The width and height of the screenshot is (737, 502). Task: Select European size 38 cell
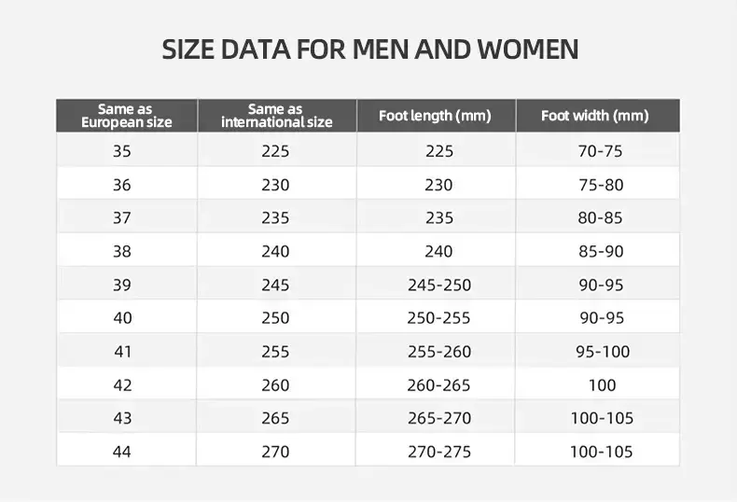[127, 250]
